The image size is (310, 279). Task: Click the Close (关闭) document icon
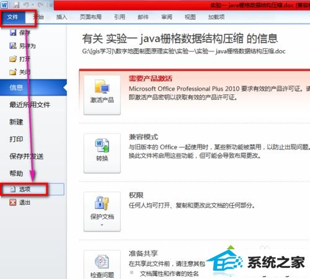(13, 72)
